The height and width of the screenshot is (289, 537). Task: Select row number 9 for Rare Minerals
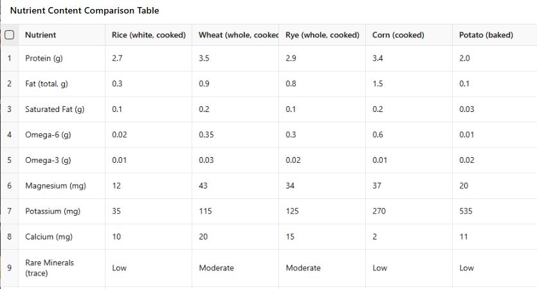(x=9, y=268)
